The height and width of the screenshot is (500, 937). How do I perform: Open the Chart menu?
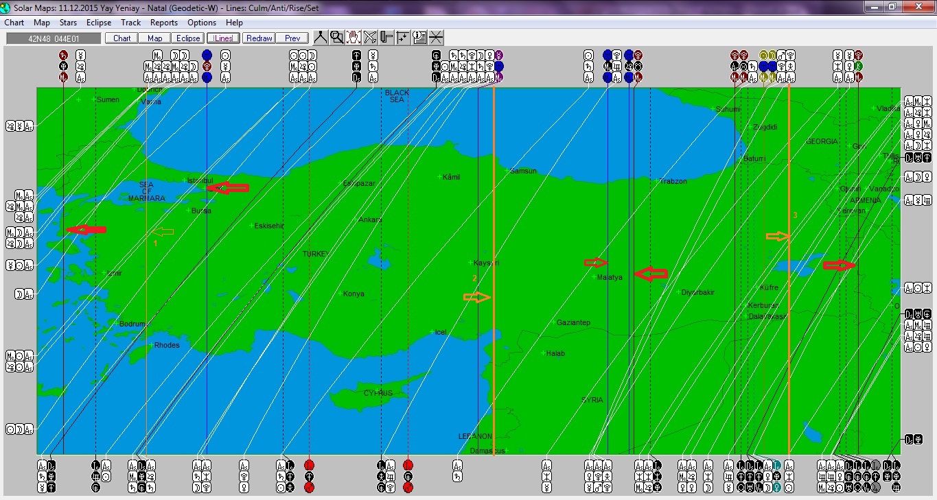tap(14, 23)
